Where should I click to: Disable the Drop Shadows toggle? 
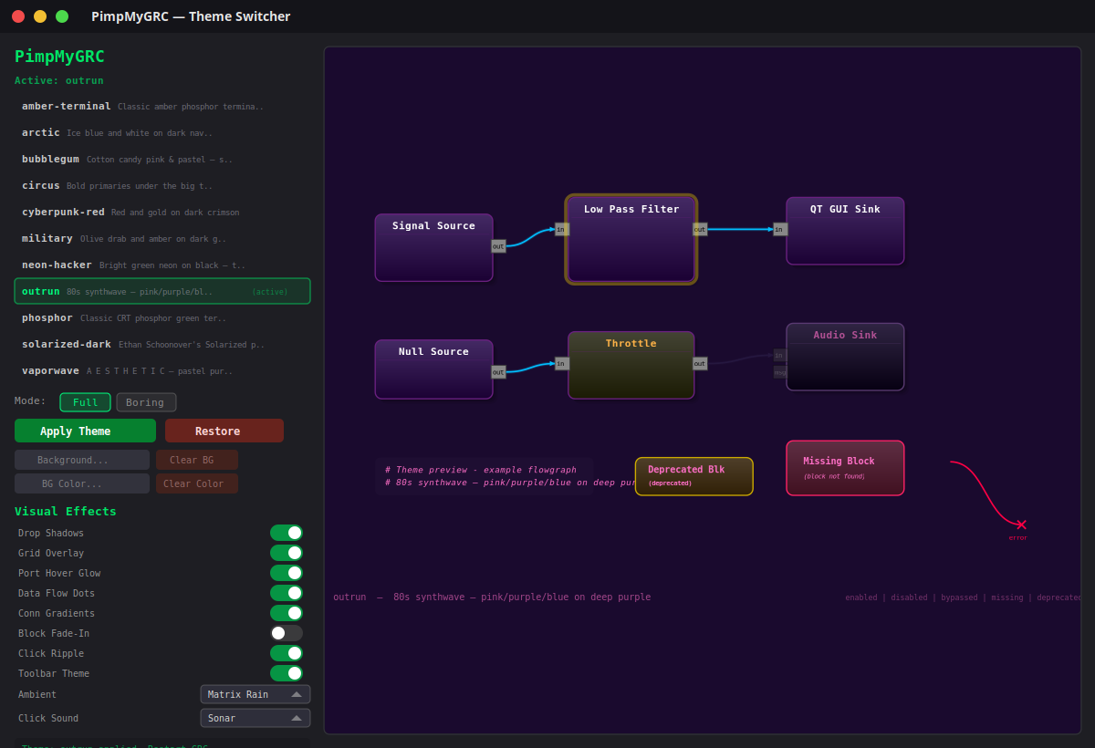click(x=287, y=533)
